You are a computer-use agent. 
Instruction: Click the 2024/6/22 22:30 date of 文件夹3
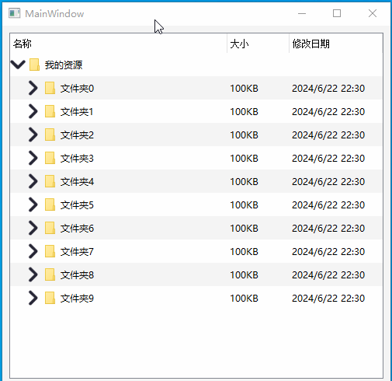coord(328,159)
